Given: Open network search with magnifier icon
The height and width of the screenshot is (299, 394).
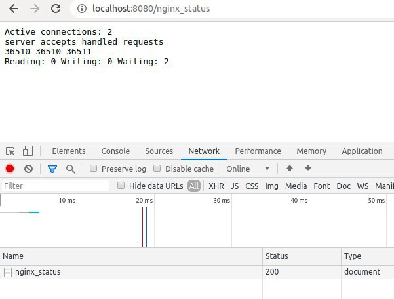Looking at the screenshot, I should coord(70,169).
